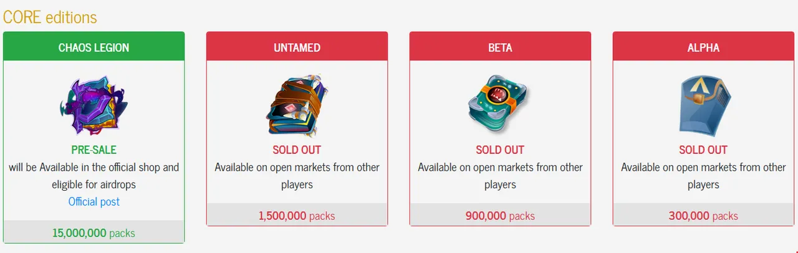This screenshot has height=253, width=798.
Task: Click the 15,000,000 packs footer
Action: pyautogui.click(x=94, y=233)
